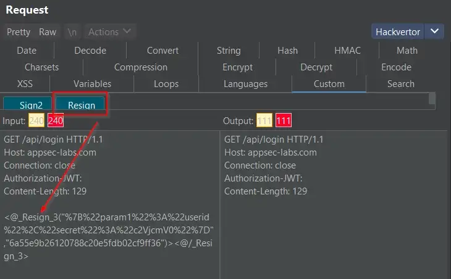Select the Hackvertor tab button
Image resolution: width=451 pixels, height=279 pixels.
[398, 31]
